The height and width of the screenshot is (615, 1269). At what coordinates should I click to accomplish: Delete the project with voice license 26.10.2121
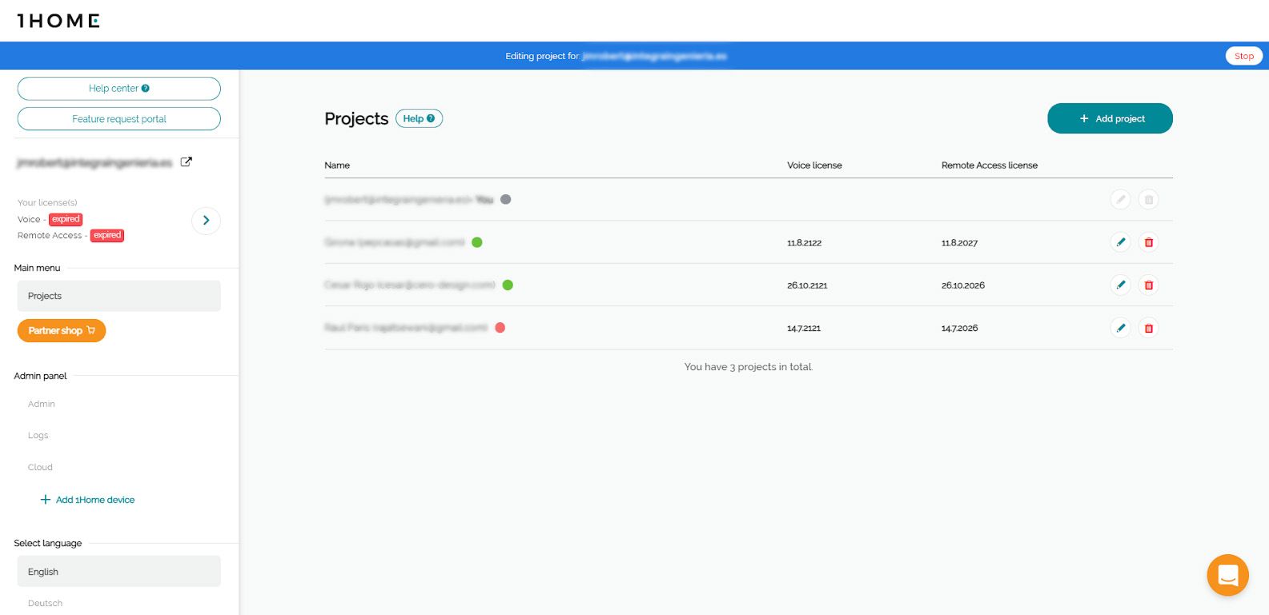(1148, 285)
